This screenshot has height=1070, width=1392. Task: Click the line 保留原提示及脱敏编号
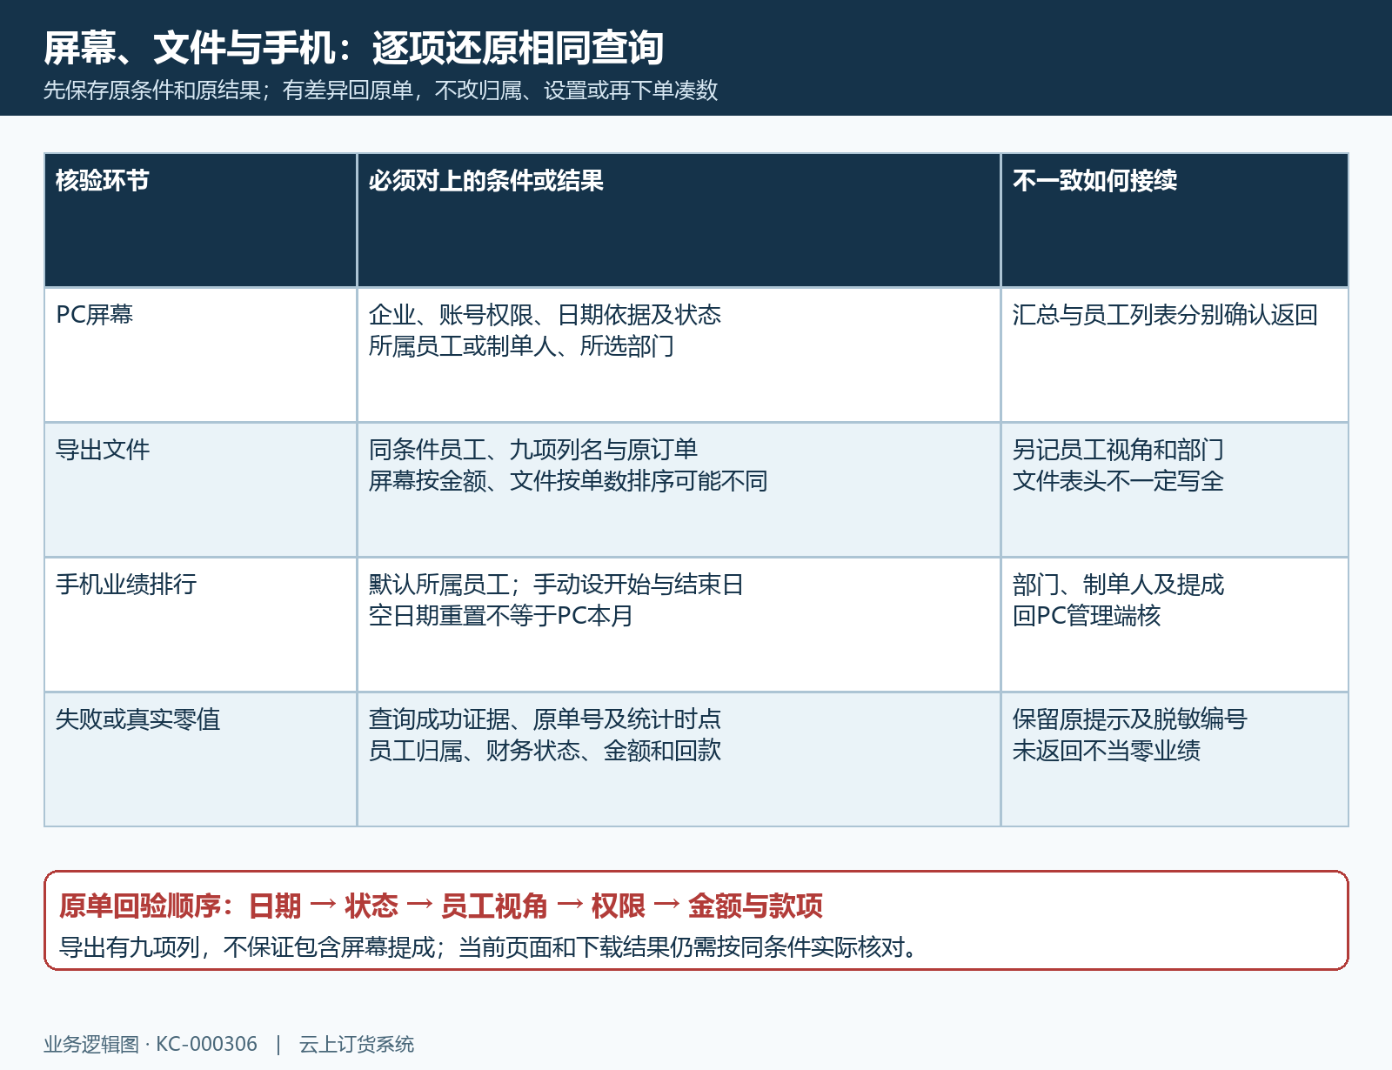1129,719
